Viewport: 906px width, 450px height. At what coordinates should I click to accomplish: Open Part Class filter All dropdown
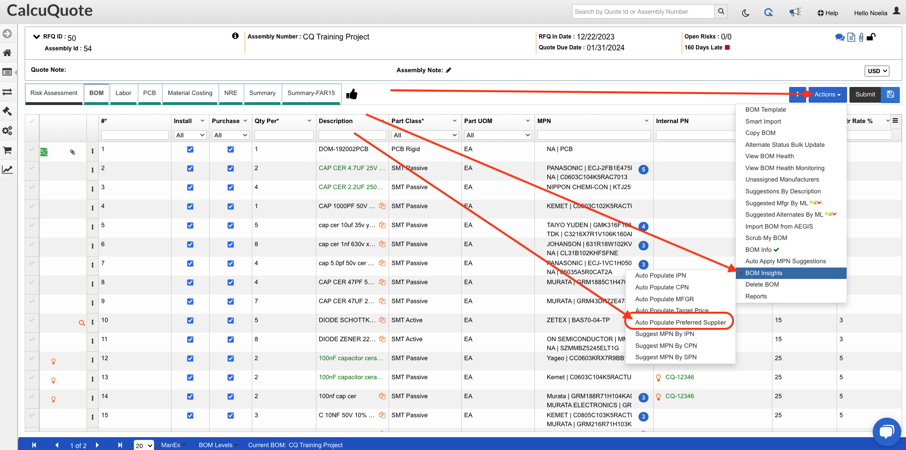[424, 135]
